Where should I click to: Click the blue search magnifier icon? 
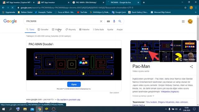120,21
